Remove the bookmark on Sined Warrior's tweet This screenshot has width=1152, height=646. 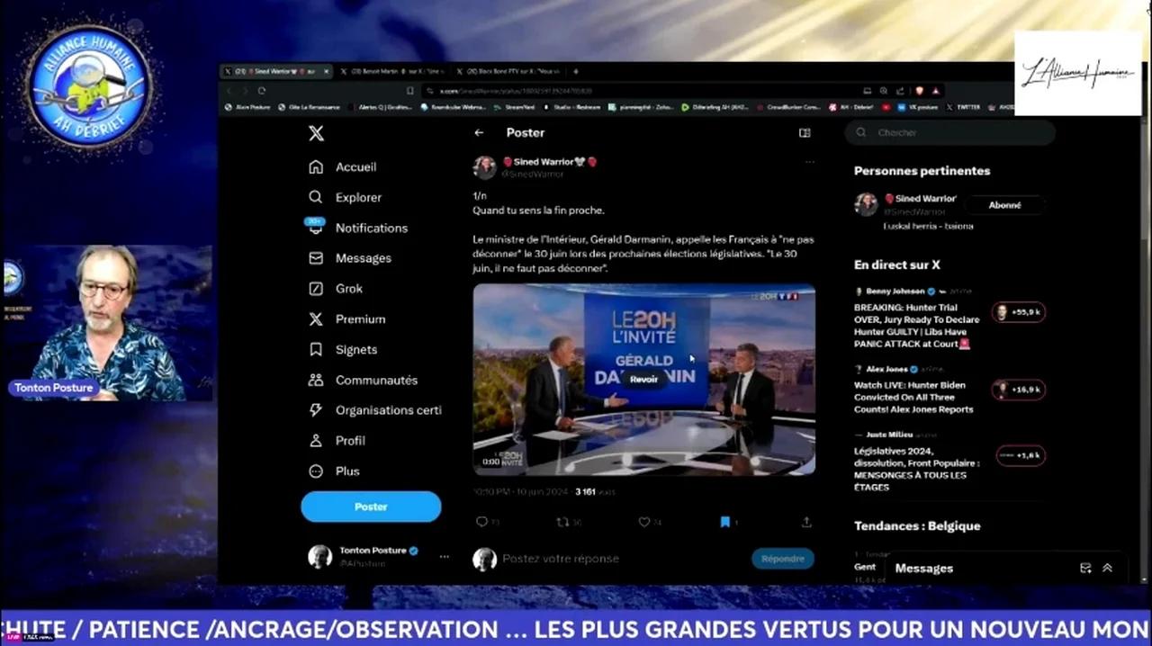coord(725,522)
